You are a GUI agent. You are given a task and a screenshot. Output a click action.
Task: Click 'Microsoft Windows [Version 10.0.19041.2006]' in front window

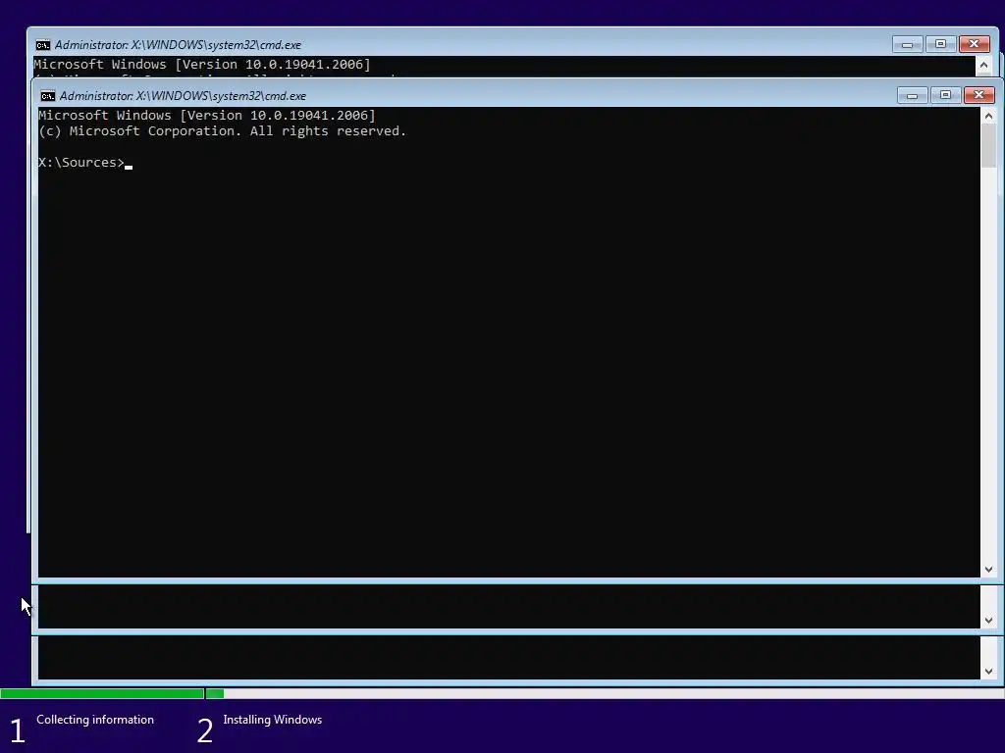[207, 116]
